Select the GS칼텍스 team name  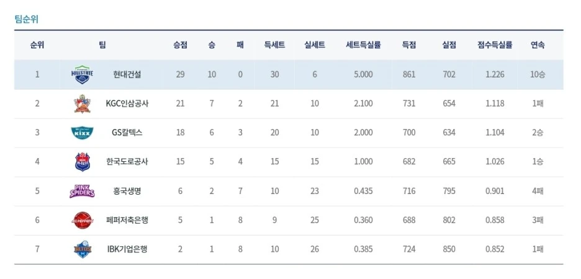point(127,133)
